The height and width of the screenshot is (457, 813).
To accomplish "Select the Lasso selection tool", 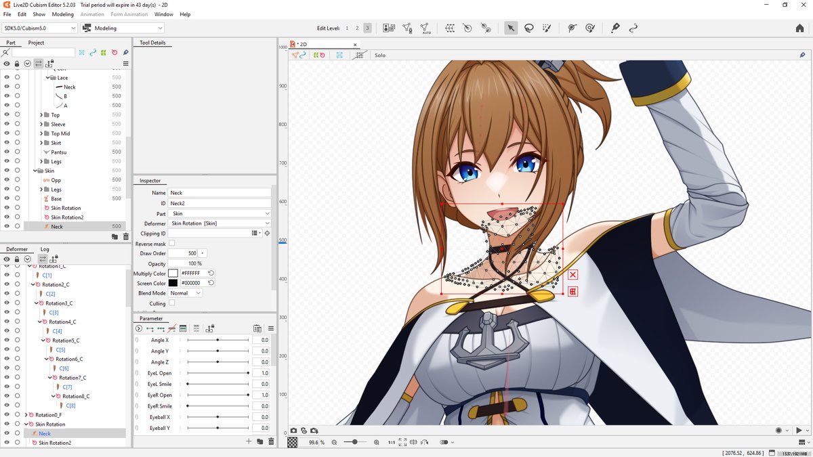I will point(528,28).
